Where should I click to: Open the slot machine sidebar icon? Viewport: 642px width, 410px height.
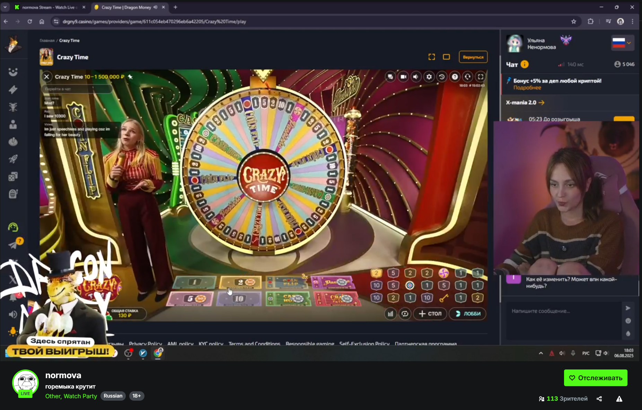point(13,194)
